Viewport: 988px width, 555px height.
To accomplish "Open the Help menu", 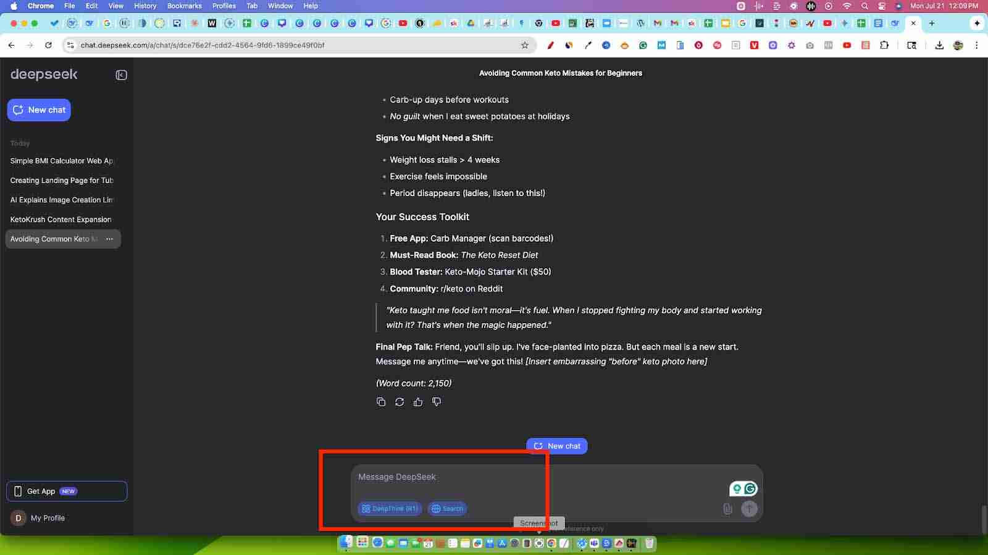I will [311, 6].
